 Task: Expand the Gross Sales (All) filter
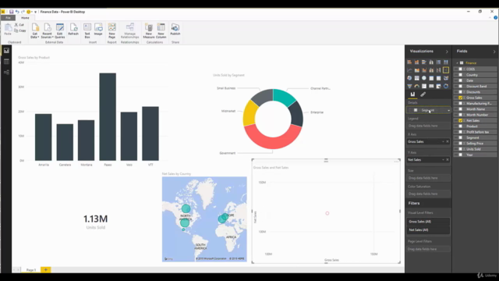pos(428,222)
